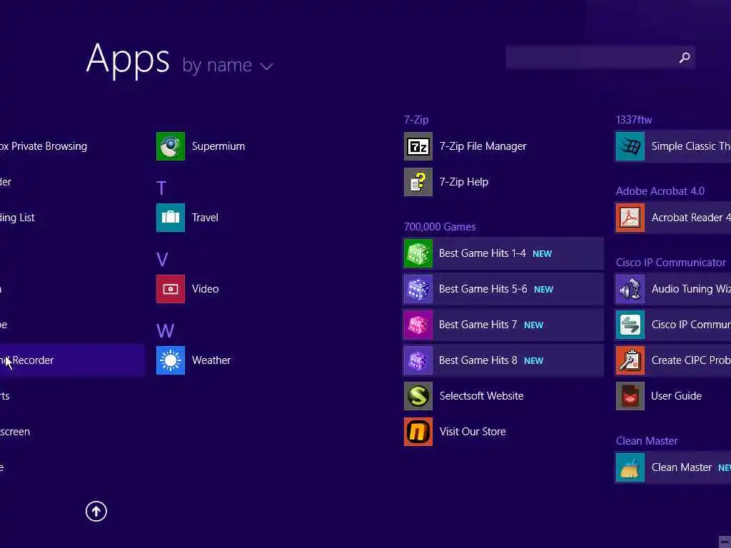Click the 'Supermium' app label

(x=218, y=146)
